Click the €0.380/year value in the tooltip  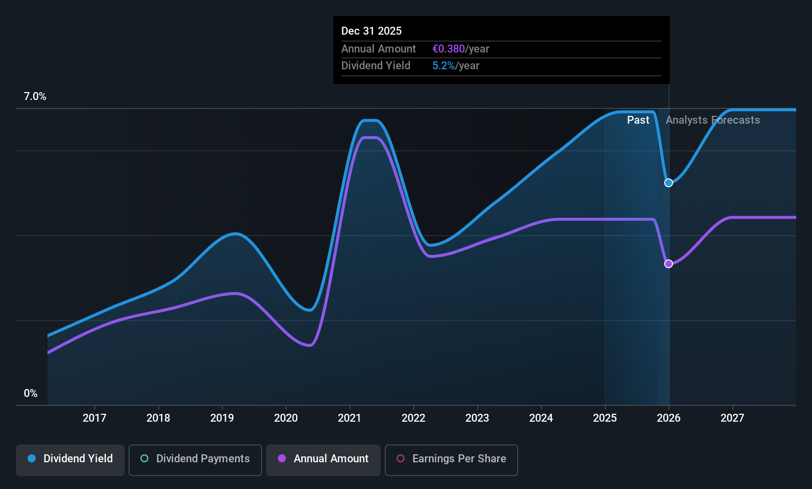[x=461, y=49]
